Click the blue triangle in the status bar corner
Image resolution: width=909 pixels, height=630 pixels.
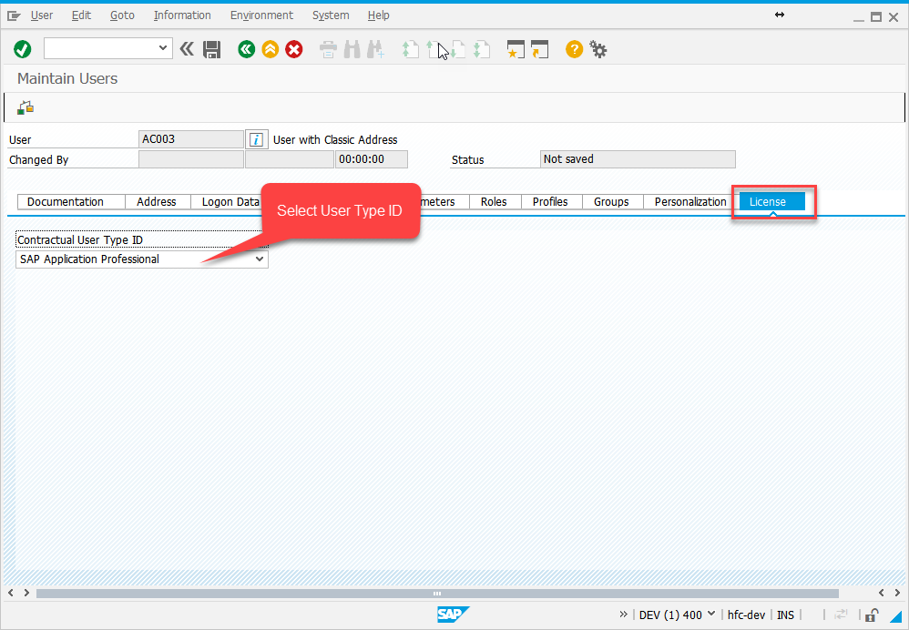[897, 615]
